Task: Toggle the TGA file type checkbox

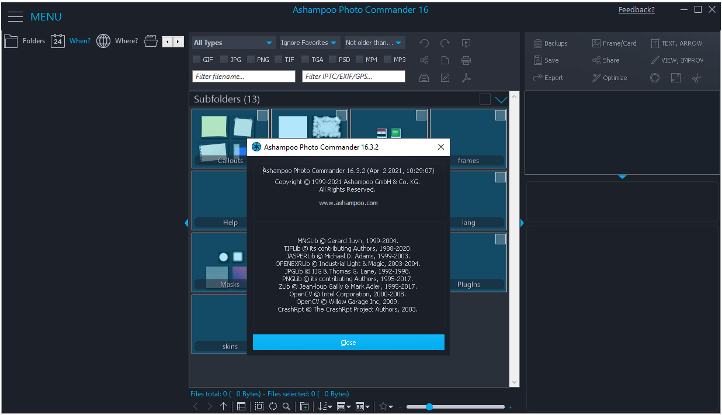Action: tap(305, 60)
